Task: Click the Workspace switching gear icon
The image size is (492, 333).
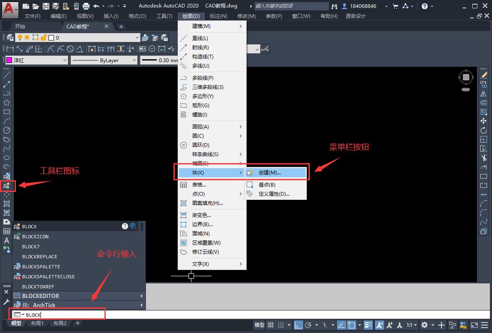Action: [x=425, y=325]
